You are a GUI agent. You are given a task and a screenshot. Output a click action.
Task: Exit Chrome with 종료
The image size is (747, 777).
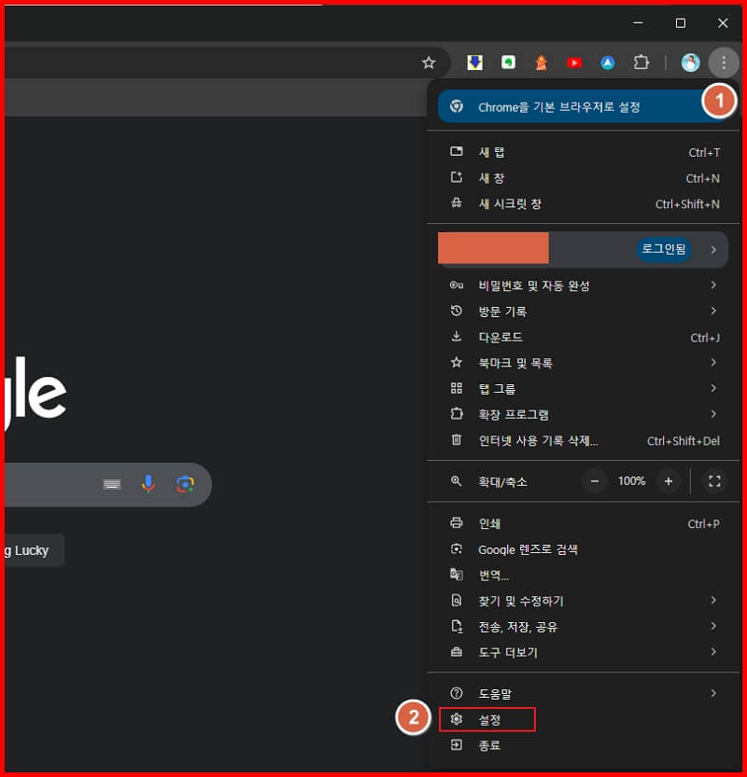click(585, 745)
